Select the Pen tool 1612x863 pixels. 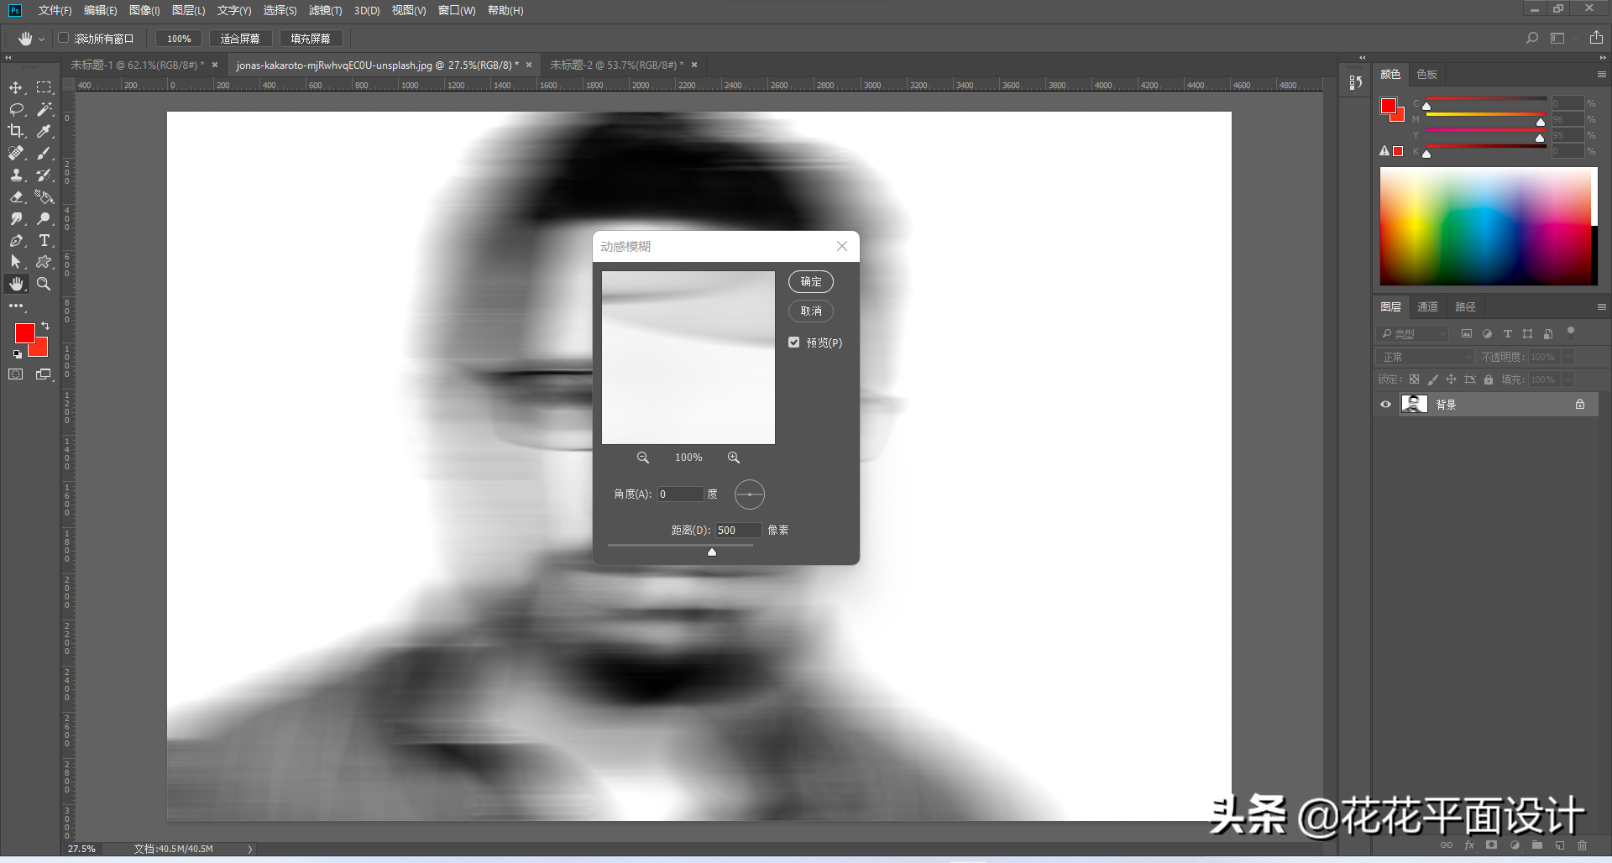(x=16, y=240)
